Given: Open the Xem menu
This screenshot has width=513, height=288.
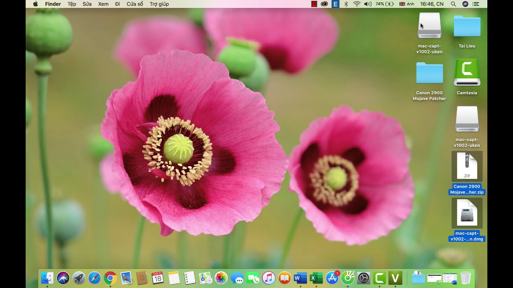Looking at the screenshot, I should [103, 4].
